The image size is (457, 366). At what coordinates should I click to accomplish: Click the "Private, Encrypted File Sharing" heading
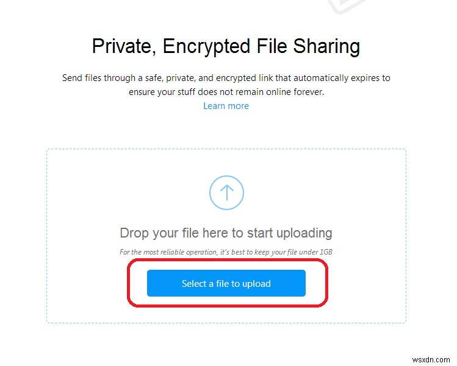tap(226, 46)
